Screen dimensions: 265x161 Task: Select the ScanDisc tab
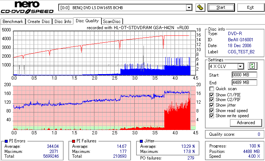point(112,22)
